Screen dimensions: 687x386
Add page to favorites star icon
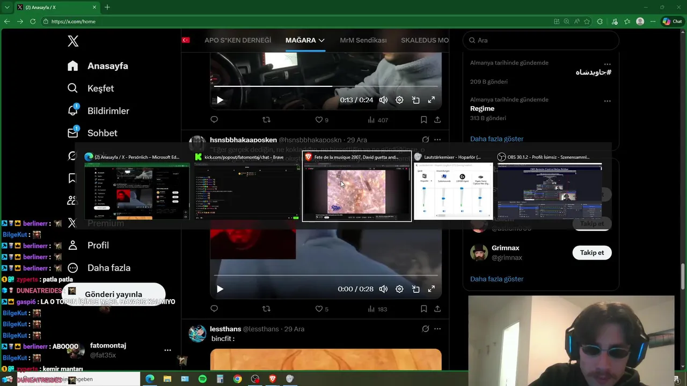(587, 21)
